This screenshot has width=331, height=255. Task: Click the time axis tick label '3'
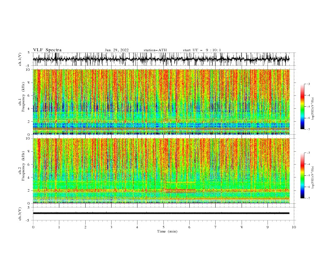click(x=111, y=227)
